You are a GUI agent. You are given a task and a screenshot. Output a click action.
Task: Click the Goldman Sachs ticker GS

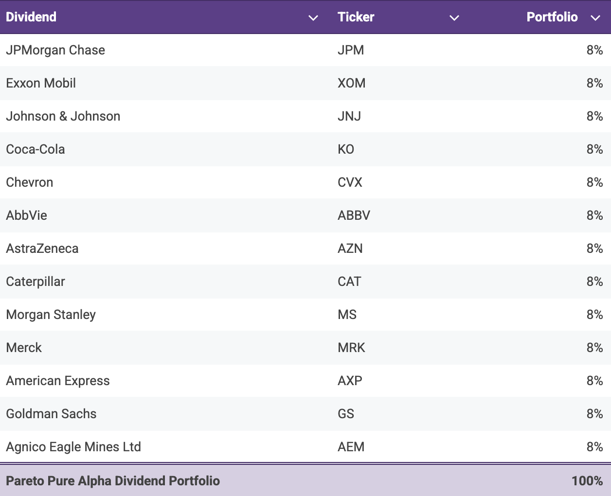tap(346, 414)
